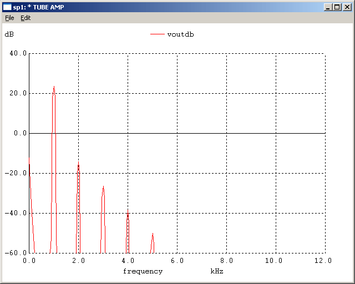Click the voutdb legend label

(x=180, y=34)
